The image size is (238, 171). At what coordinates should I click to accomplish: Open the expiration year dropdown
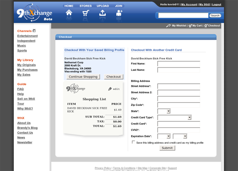180,137
